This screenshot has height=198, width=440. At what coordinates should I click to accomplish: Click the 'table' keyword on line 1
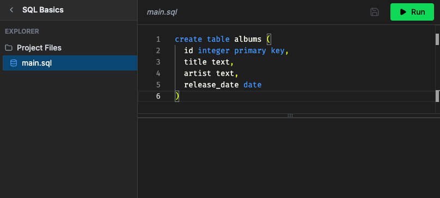click(218, 39)
